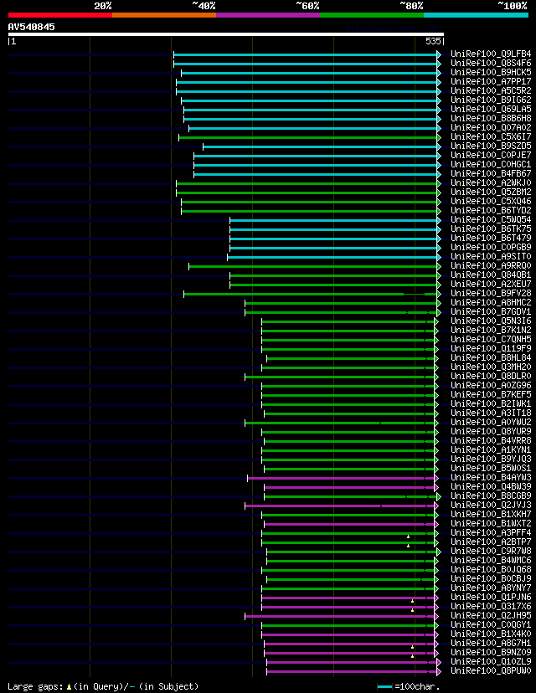
Task: Click the green ~80% identity legend swatch
Action: (x=372, y=15)
